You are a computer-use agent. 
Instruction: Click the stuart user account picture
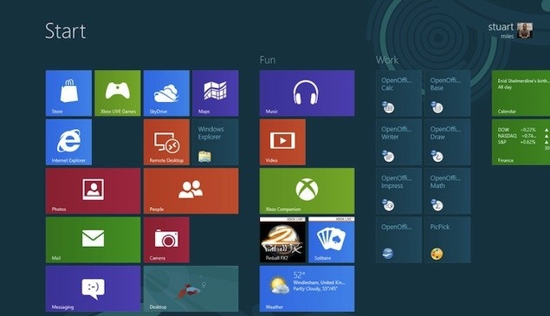click(x=525, y=30)
